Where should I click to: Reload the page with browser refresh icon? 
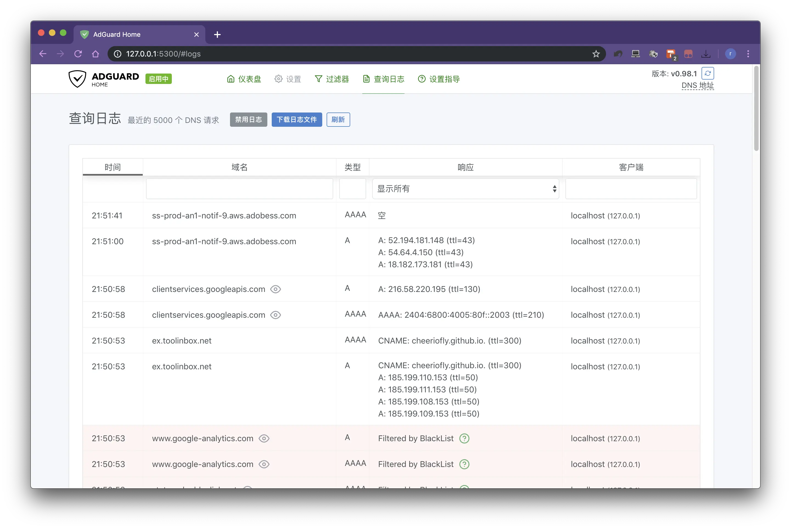coord(78,54)
